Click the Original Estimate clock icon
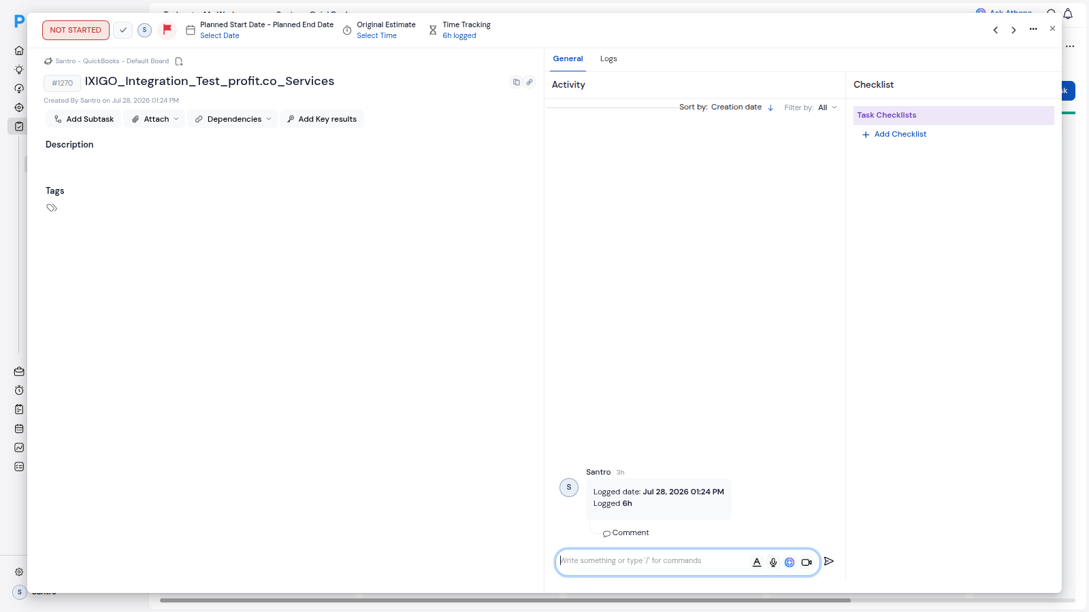Viewport: 1089px width, 612px height. pos(347,31)
